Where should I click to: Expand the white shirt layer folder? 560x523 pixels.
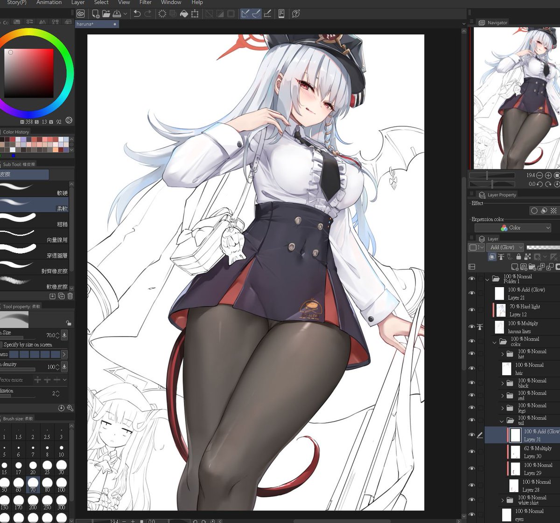click(x=503, y=500)
